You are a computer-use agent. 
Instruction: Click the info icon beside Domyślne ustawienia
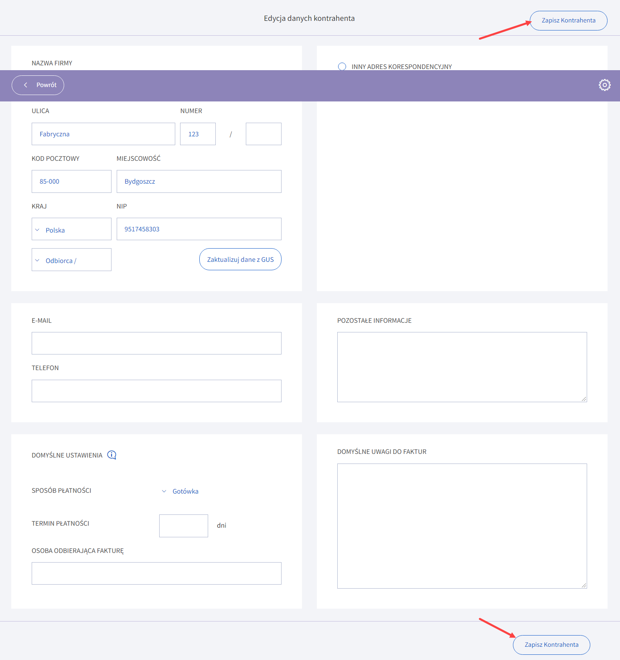(x=112, y=455)
